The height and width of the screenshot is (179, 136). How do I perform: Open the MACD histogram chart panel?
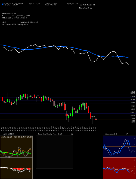tap(16, 168)
